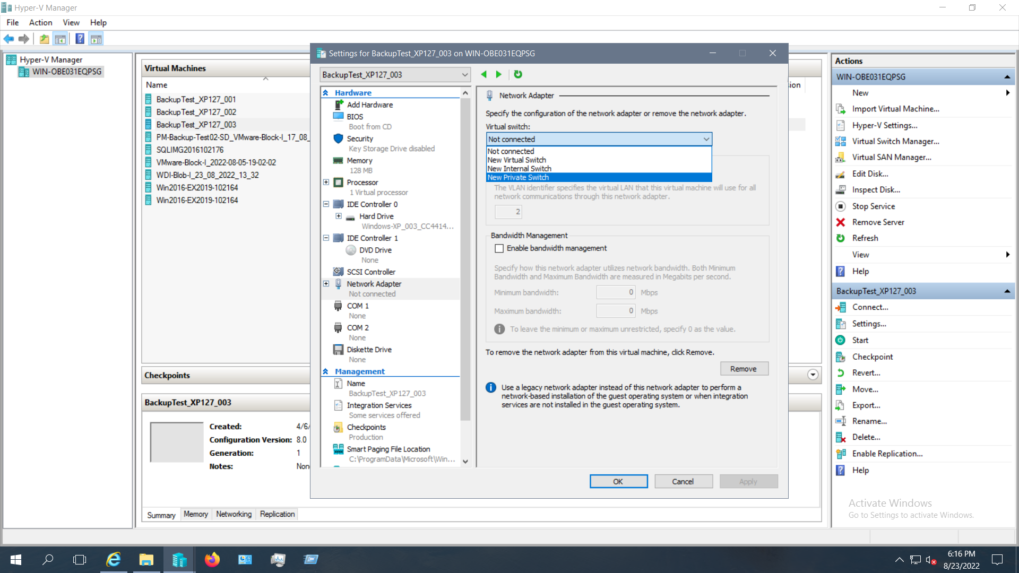Open Internet Explorer from the taskbar
This screenshot has width=1019, height=573.
coord(114,559)
